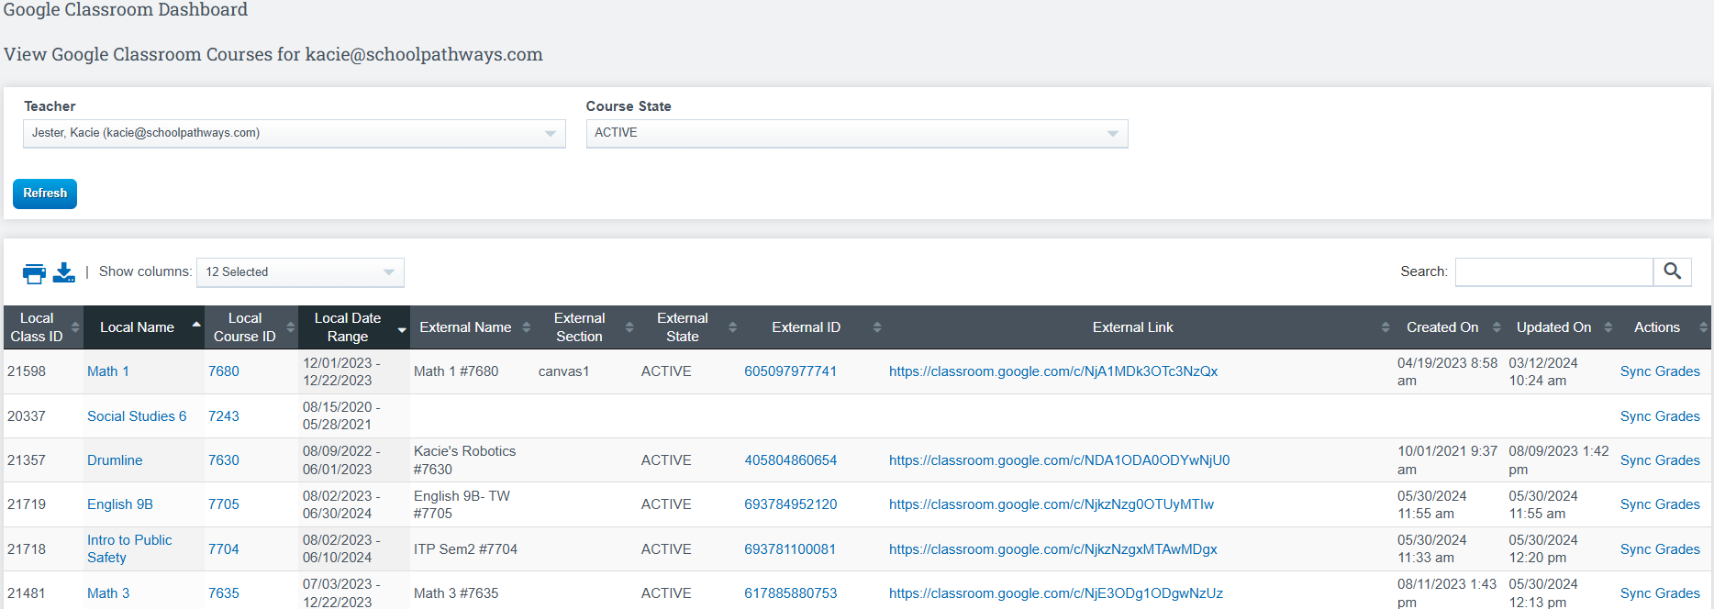Sort by the Created On column
1714x609 pixels.
1449,327
